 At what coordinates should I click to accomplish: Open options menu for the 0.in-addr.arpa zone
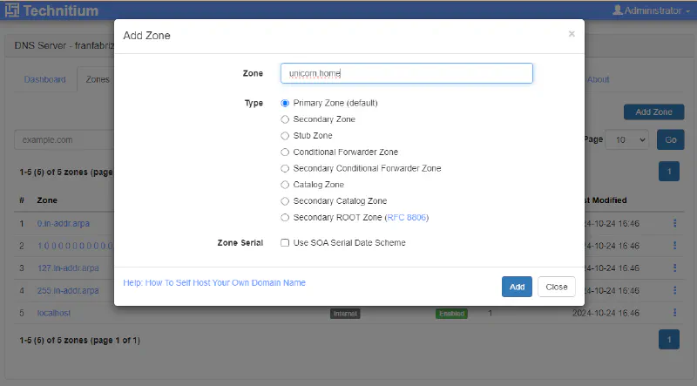pos(674,223)
